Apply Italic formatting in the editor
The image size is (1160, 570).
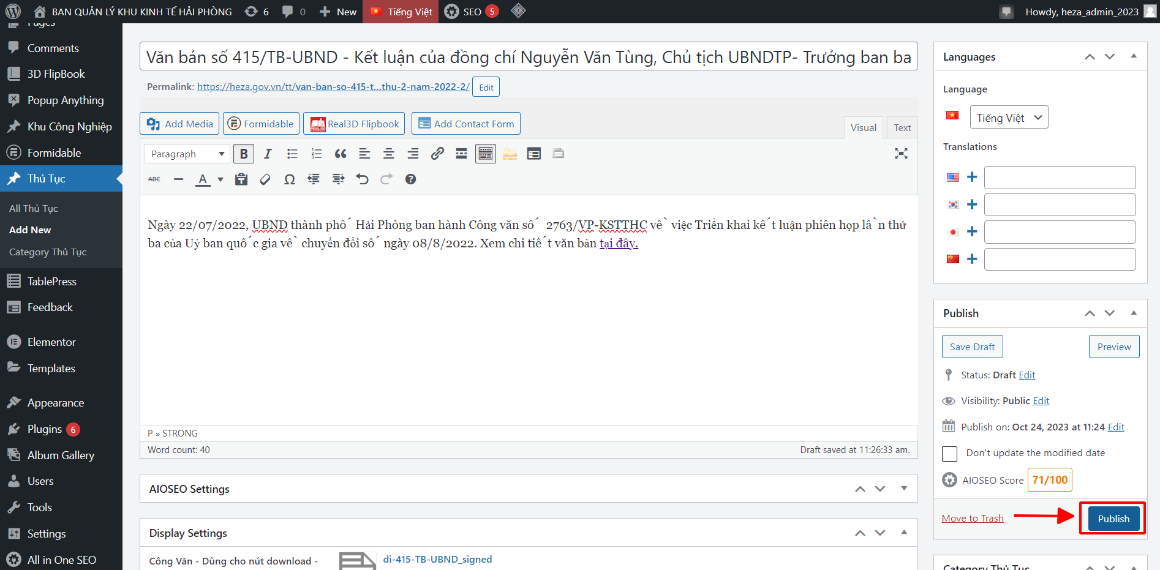[x=268, y=154]
